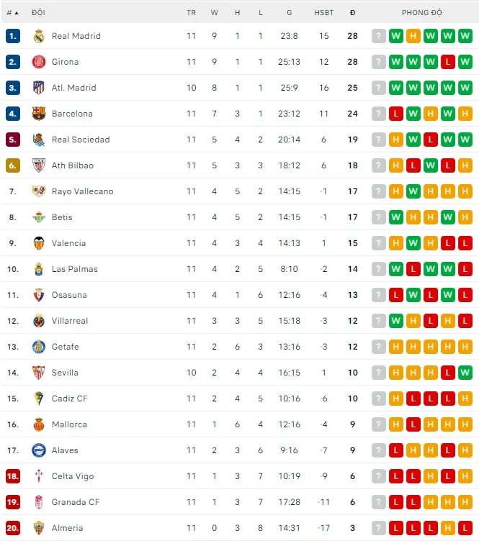Click the Almeria club crest
Screen dimensions: 479x546
(x=39, y=528)
